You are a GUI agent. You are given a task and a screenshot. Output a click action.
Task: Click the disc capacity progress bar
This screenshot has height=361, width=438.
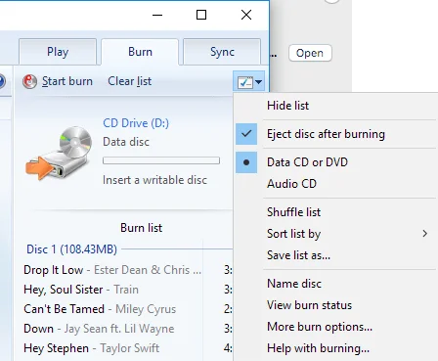(x=161, y=160)
